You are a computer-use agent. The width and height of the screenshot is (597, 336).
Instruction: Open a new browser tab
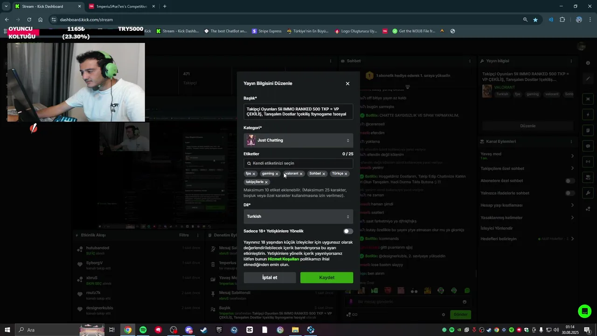coord(165,7)
